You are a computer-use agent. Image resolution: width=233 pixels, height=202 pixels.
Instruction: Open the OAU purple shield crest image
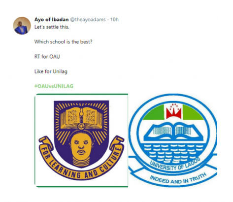click(x=81, y=140)
